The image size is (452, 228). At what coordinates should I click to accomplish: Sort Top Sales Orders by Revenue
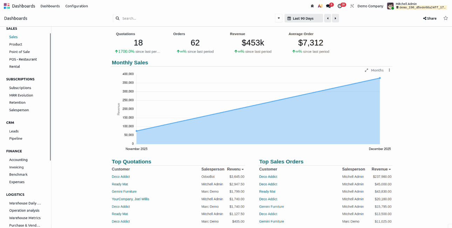(x=381, y=169)
